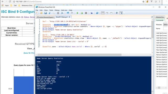Viewport: 168px width, 94px height.
Task: Open the browser's three-dot menu
Action: coord(160,2)
